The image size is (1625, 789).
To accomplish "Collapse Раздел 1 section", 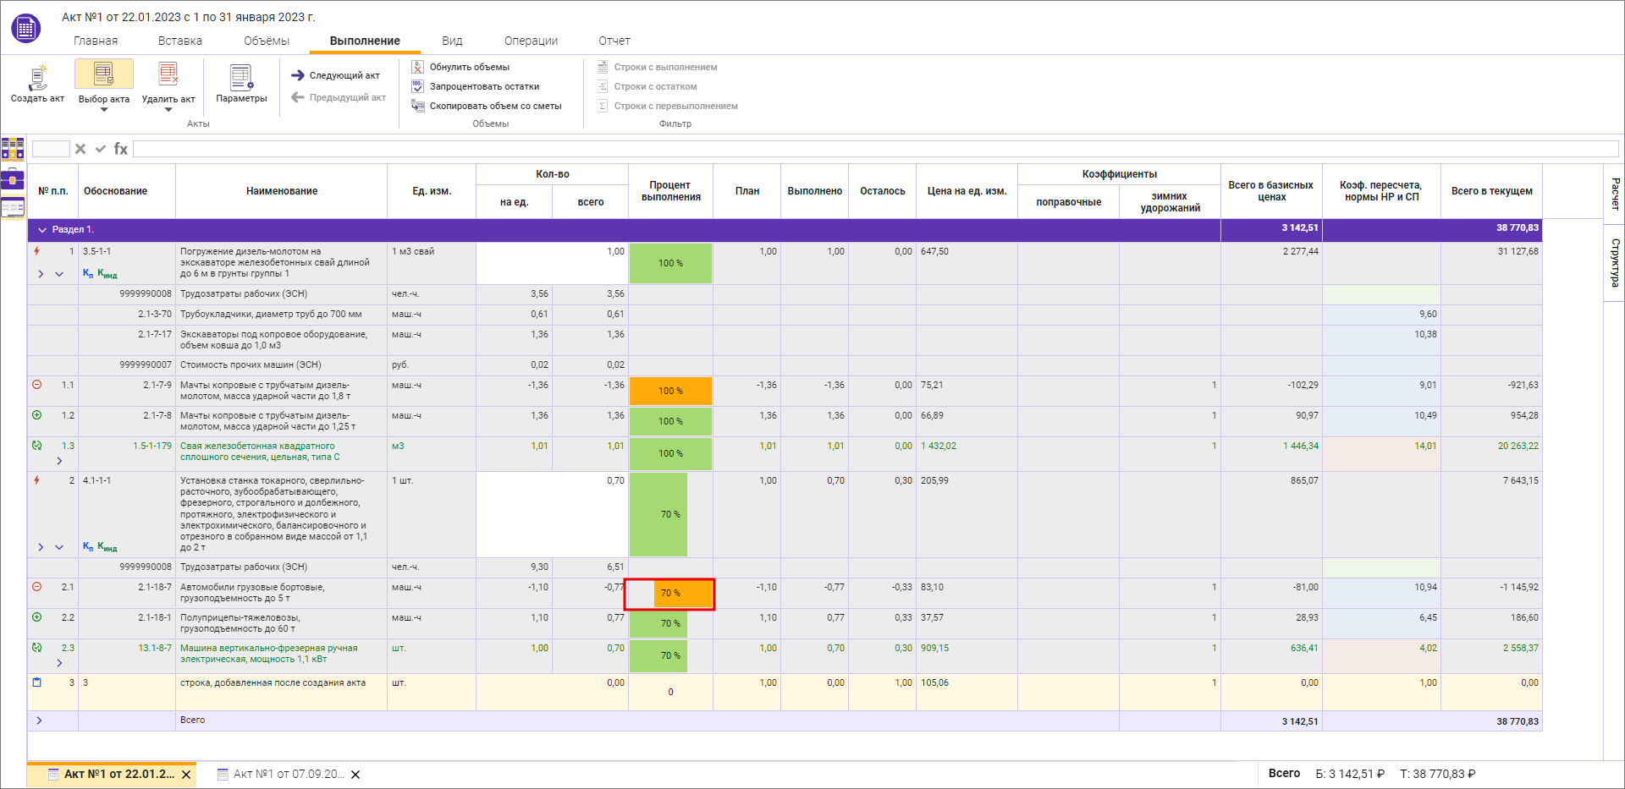I will 42,230.
